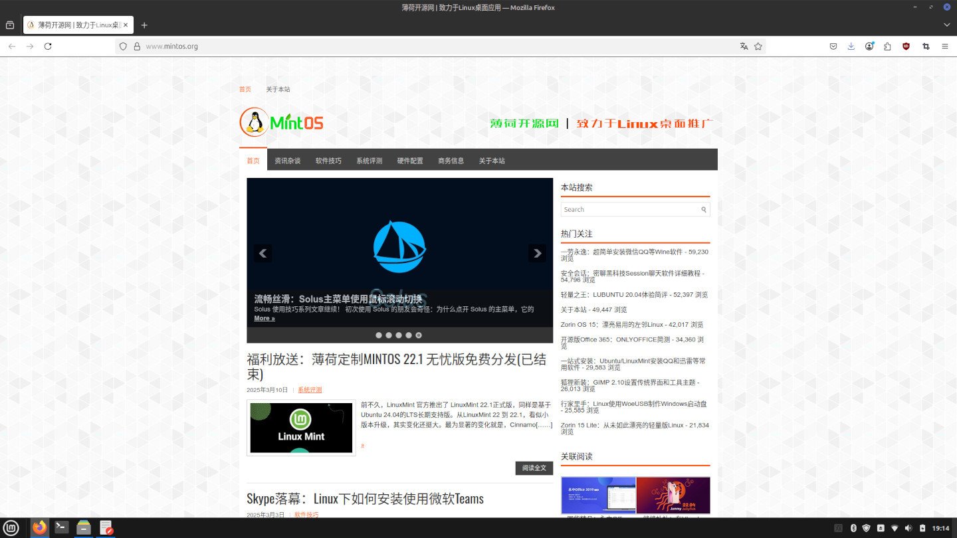Translate this page using the translate icon
The image size is (957, 538).
[x=744, y=46]
